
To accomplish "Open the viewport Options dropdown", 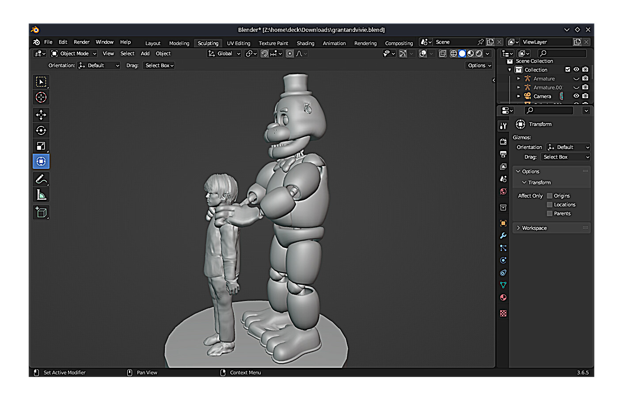I will coord(479,65).
